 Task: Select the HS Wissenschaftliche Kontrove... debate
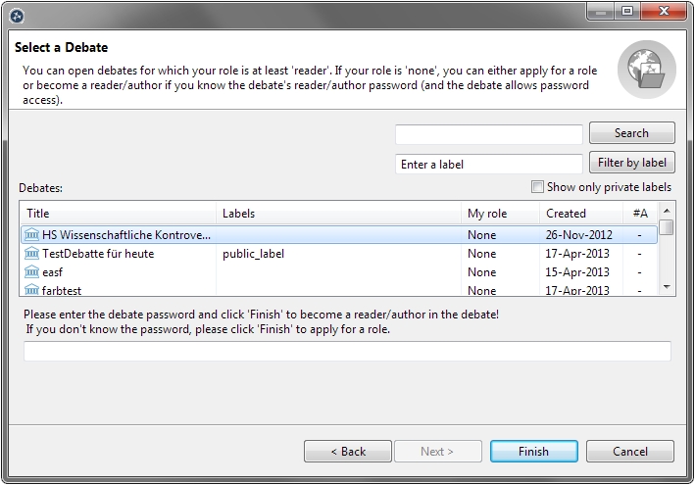pyautogui.click(x=339, y=235)
